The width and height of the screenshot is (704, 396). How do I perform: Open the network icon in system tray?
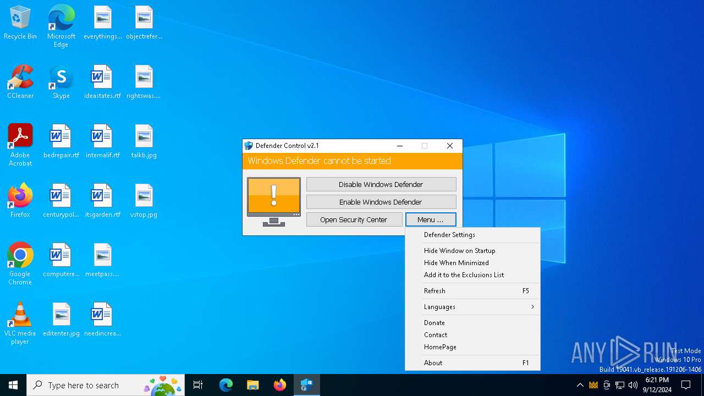(x=620, y=385)
